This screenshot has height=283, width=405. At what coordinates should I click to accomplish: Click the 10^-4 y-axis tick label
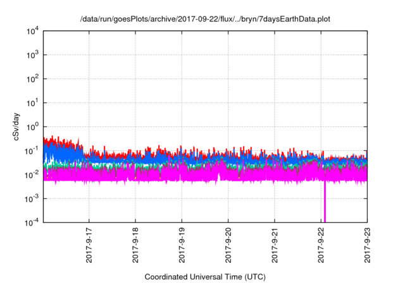[x=32, y=222]
